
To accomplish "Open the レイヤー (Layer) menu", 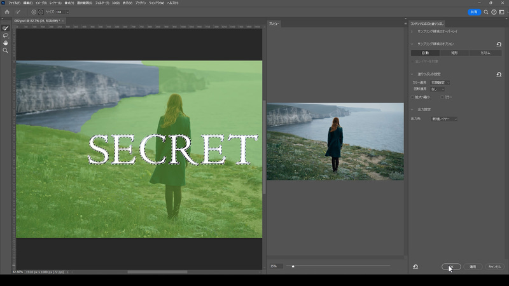I will [55, 3].
